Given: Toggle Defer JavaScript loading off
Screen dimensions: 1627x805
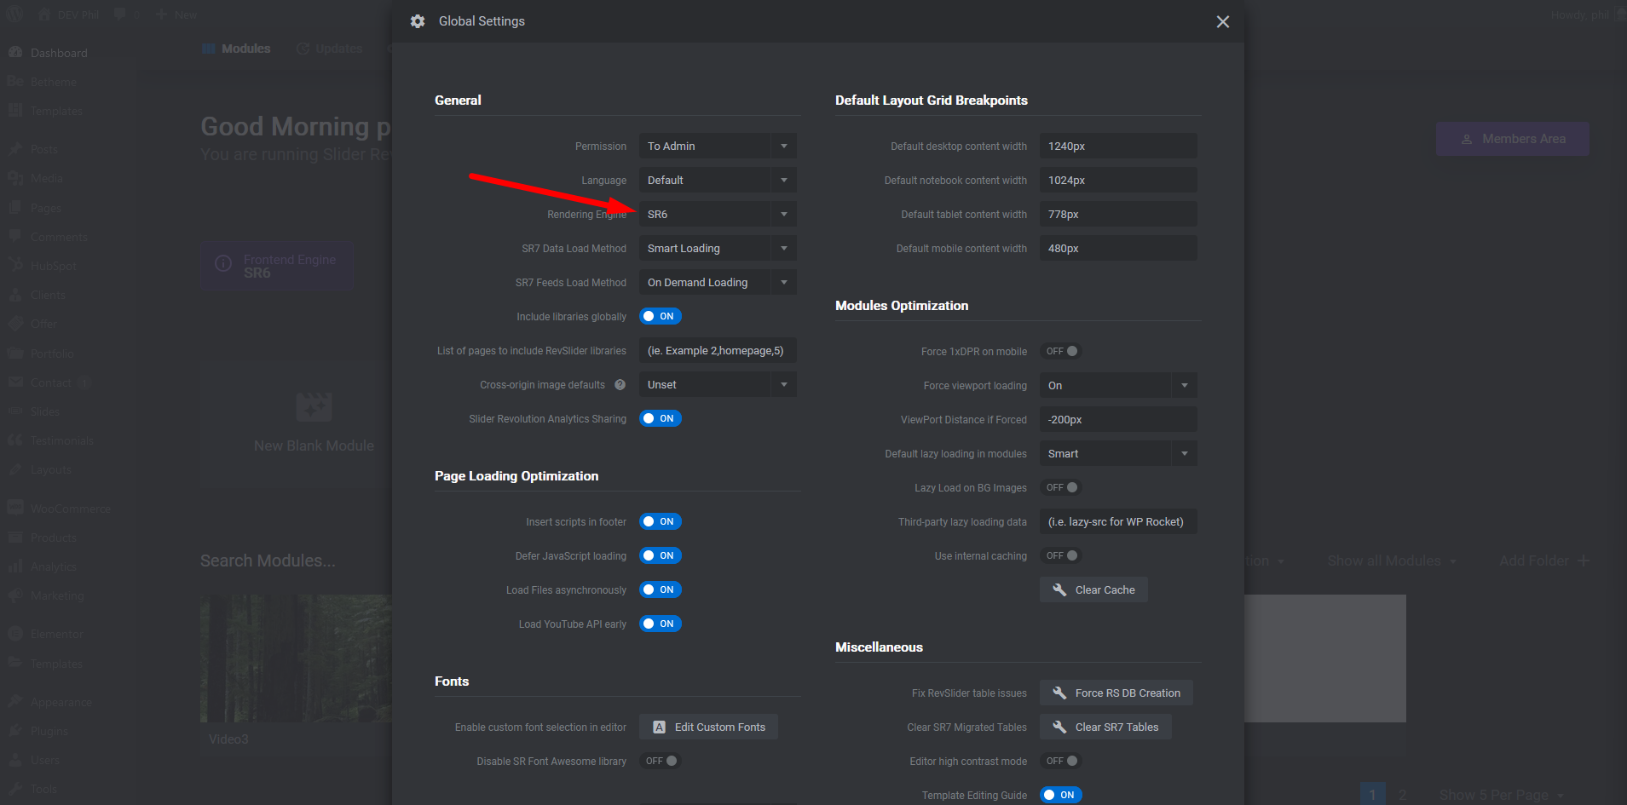Looking at the screenshot, I should (661, 555).
